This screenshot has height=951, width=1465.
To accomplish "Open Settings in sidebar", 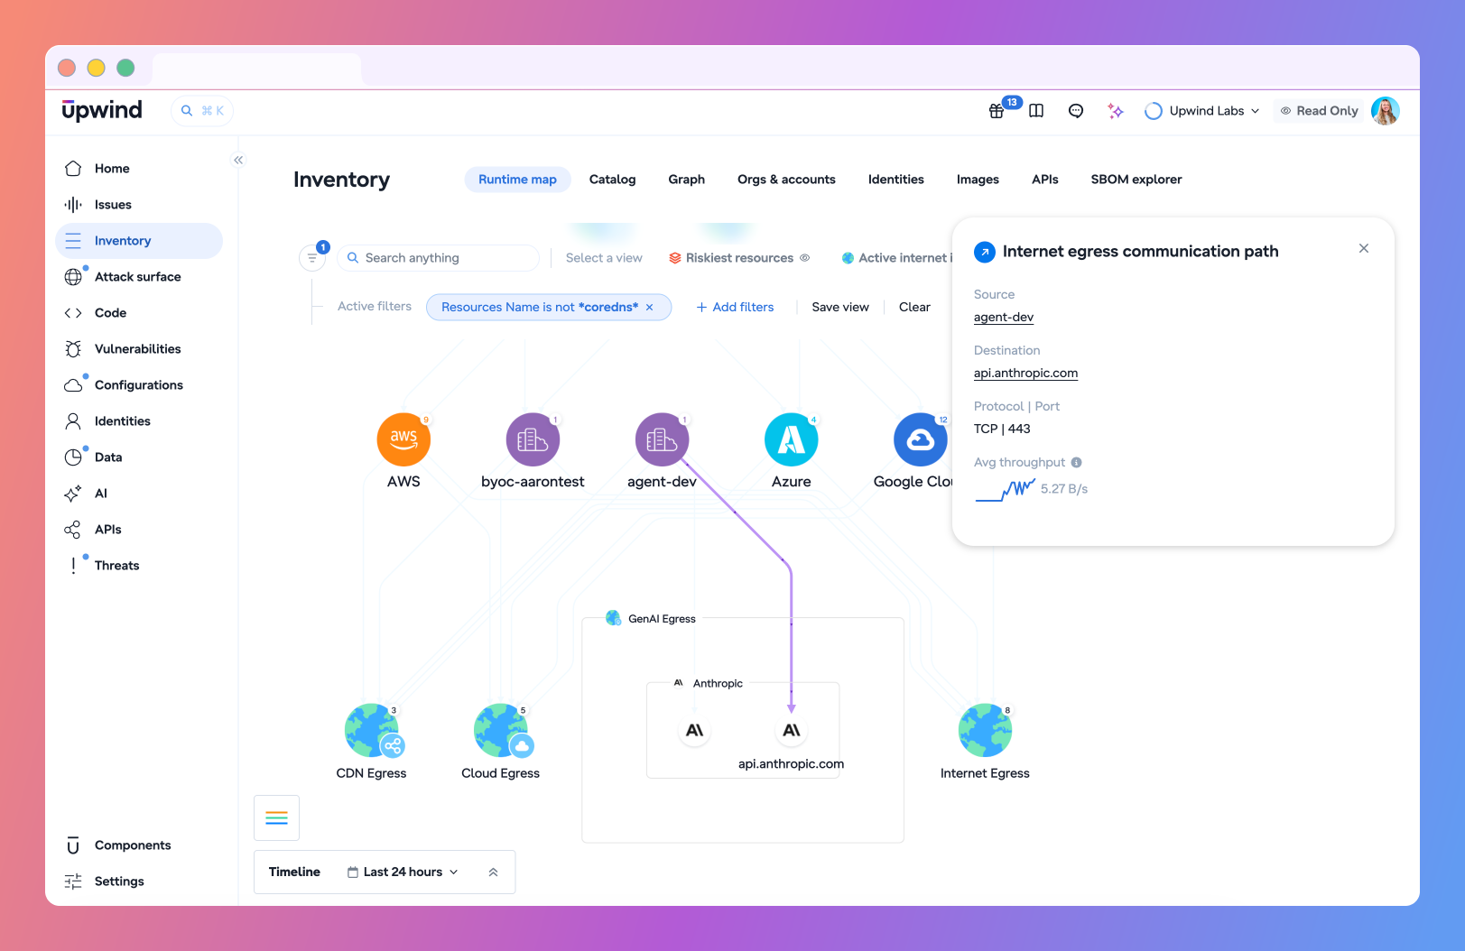I will (x=139, y=882).
